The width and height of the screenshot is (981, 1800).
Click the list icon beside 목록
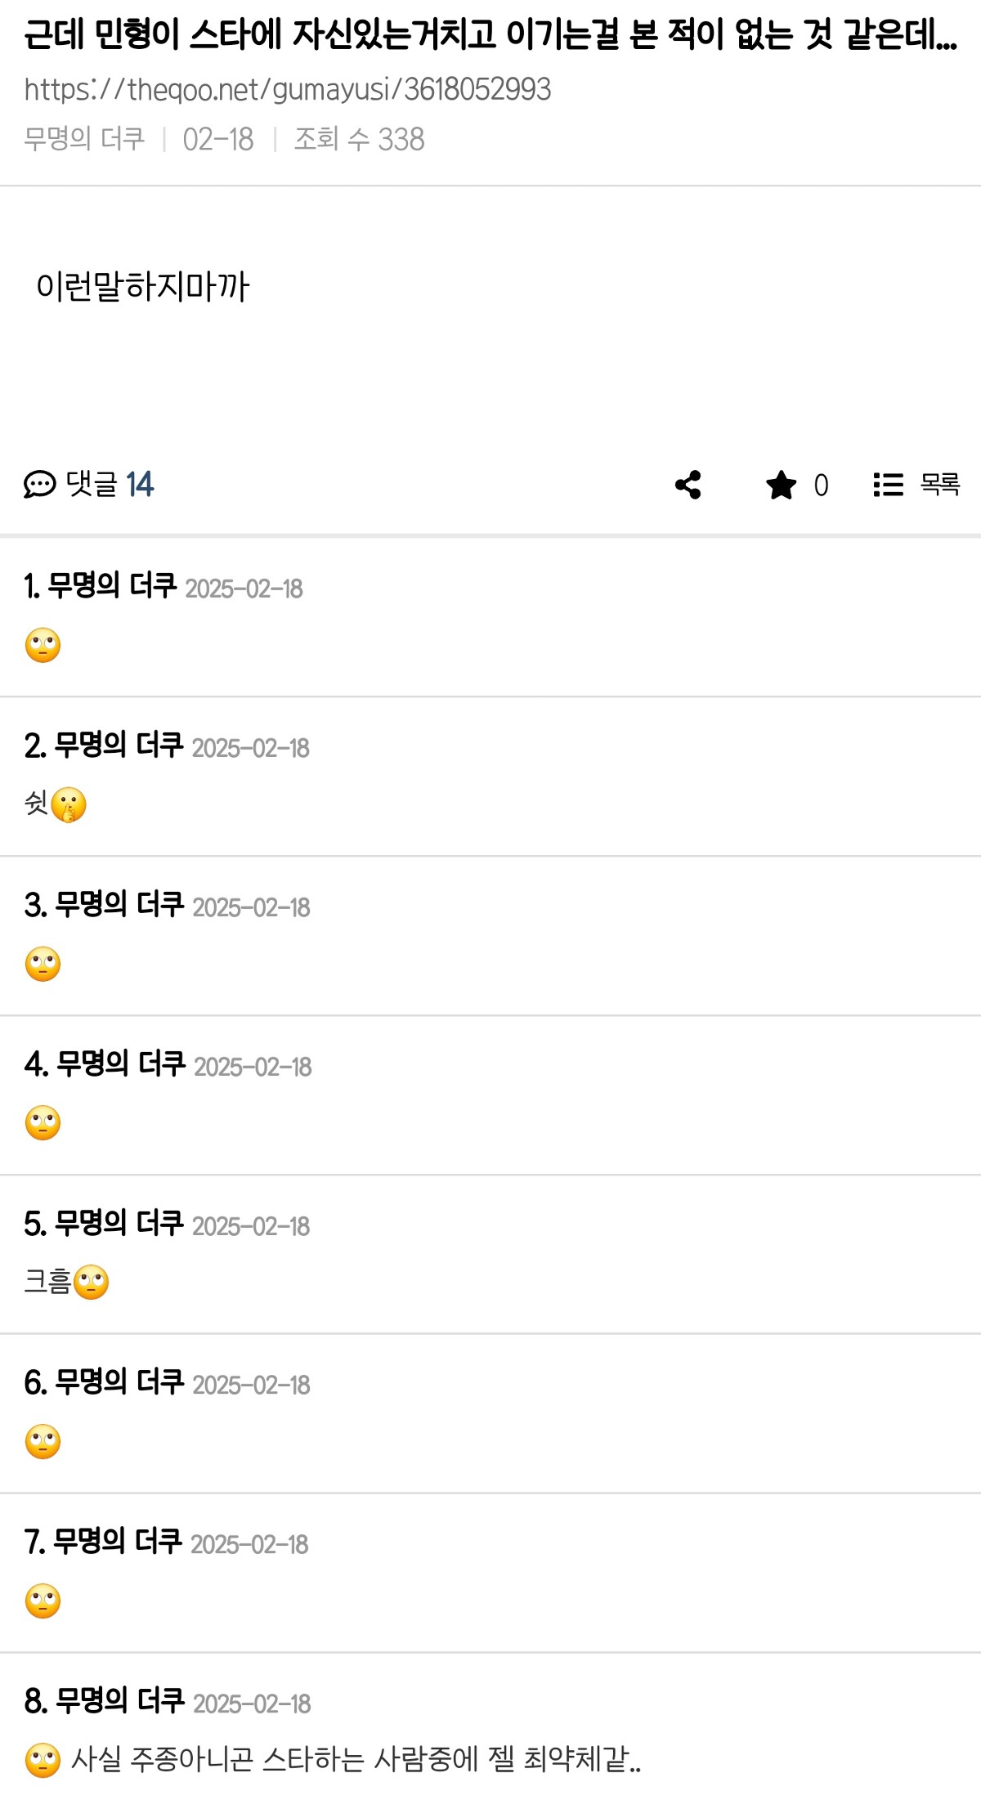point(888,485)
